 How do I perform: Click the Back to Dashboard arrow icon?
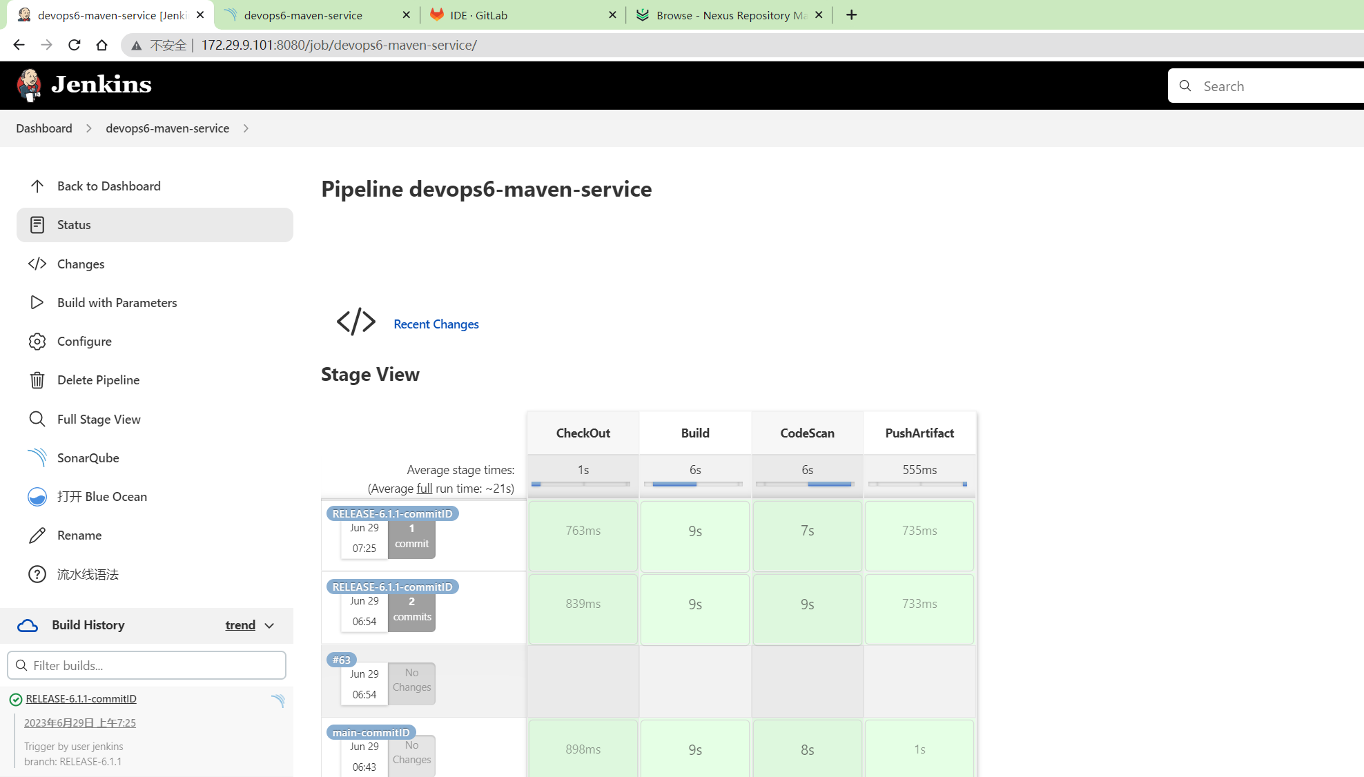[x=37, y=186]
